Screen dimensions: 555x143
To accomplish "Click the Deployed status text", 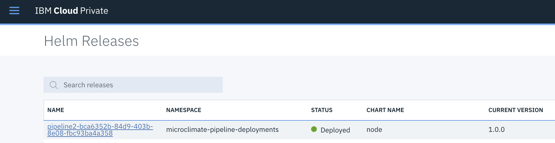I will tap(335, 130).
